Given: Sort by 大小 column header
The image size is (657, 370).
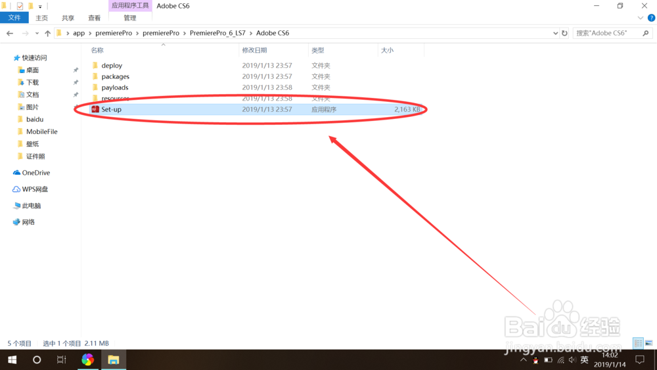Looking at the screenshot, I should pyautogui.click(x=387, y=51).
